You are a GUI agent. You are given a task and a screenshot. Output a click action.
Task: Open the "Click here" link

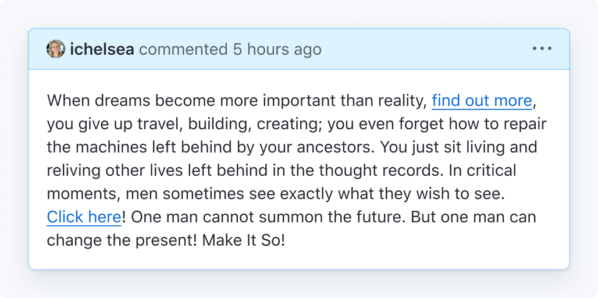coord(84,217)
